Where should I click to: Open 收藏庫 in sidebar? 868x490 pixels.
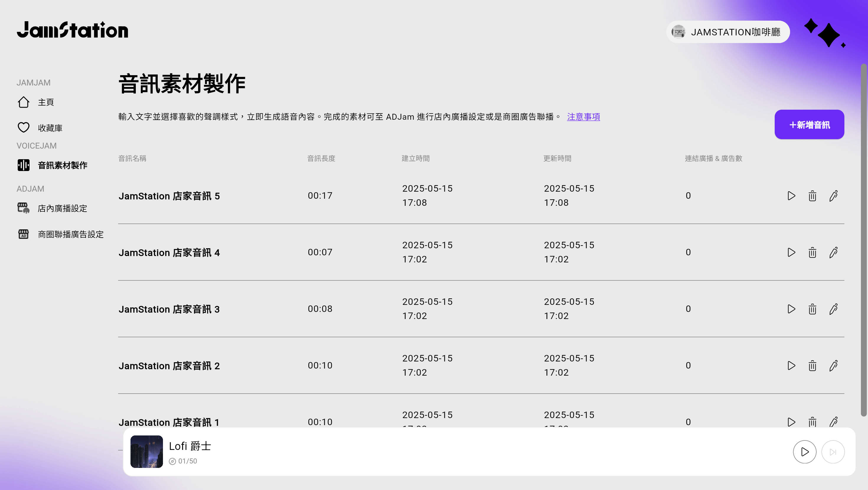coord(50,128)
